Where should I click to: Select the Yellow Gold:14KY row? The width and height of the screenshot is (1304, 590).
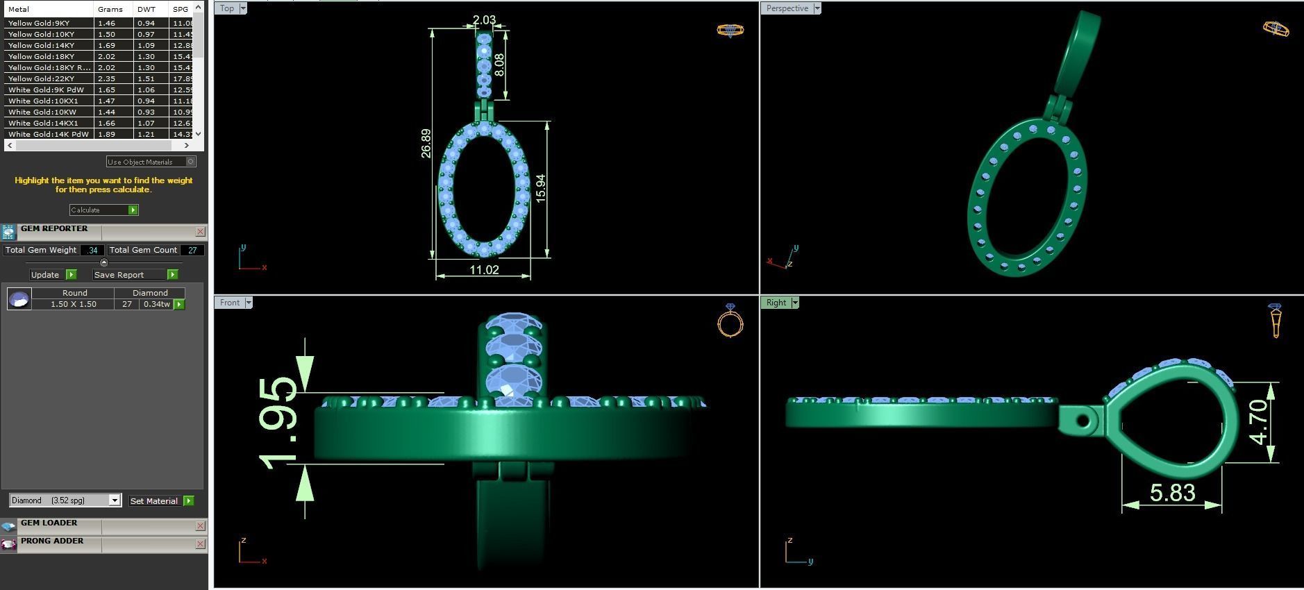click(99, 45)
